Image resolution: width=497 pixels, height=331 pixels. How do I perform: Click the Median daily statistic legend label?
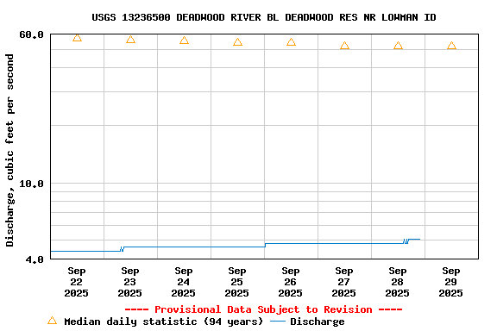pyautogui.click(x=164, y=322)
